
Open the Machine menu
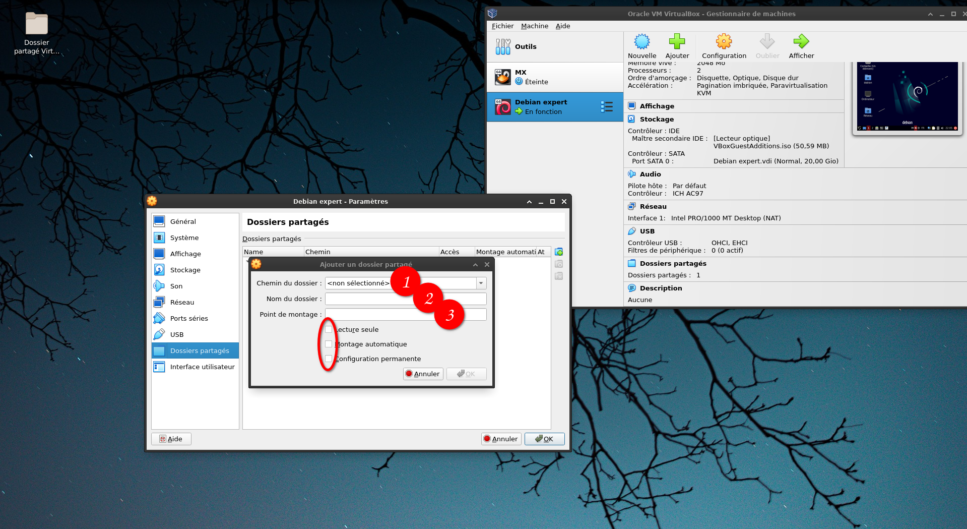535,26
